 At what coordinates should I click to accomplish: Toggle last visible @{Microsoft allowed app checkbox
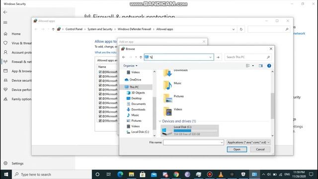100,120
